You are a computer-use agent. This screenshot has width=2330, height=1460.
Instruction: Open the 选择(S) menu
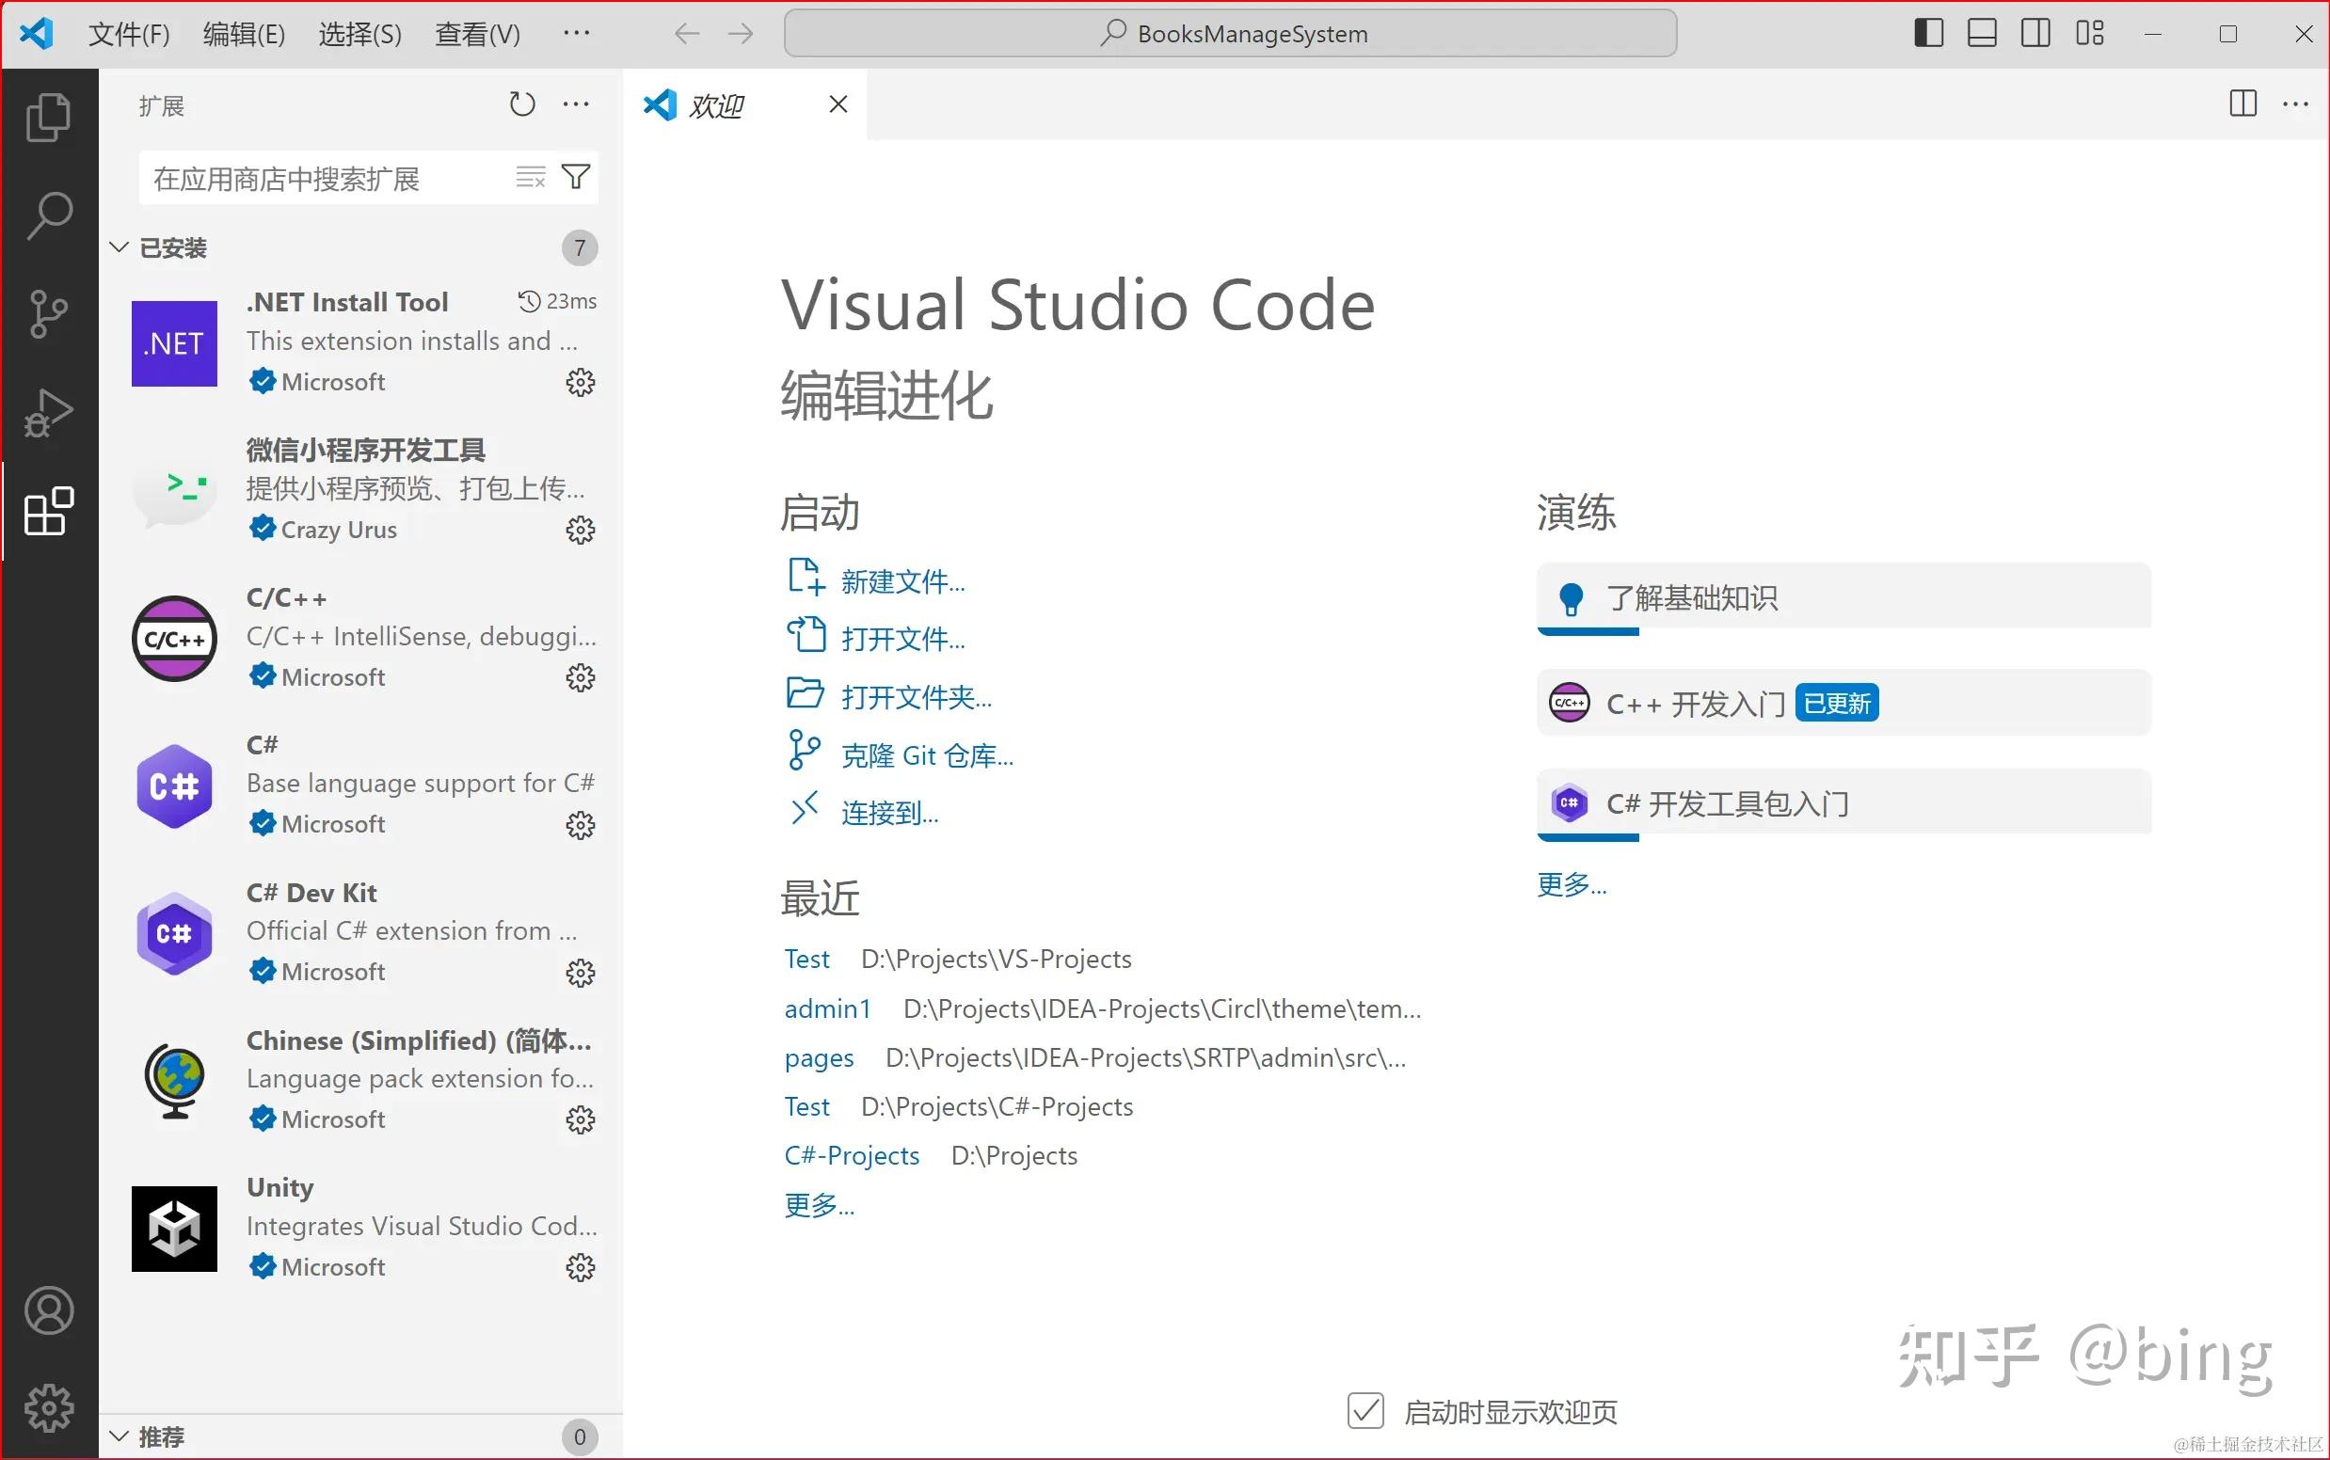click(x=359, y=35)
